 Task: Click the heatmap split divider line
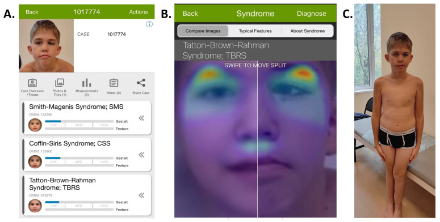tap(257, 139)
